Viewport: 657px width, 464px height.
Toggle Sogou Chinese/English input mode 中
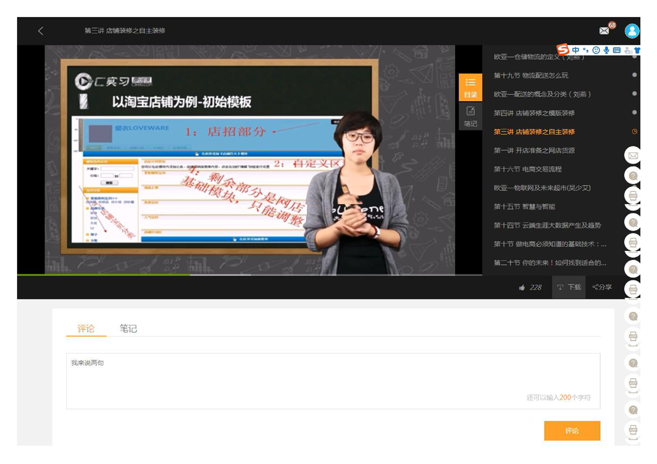[576, 50]
